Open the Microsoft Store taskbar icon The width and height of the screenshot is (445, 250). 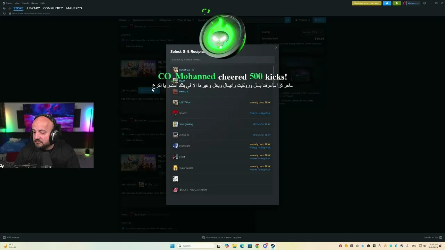[250, 246]
